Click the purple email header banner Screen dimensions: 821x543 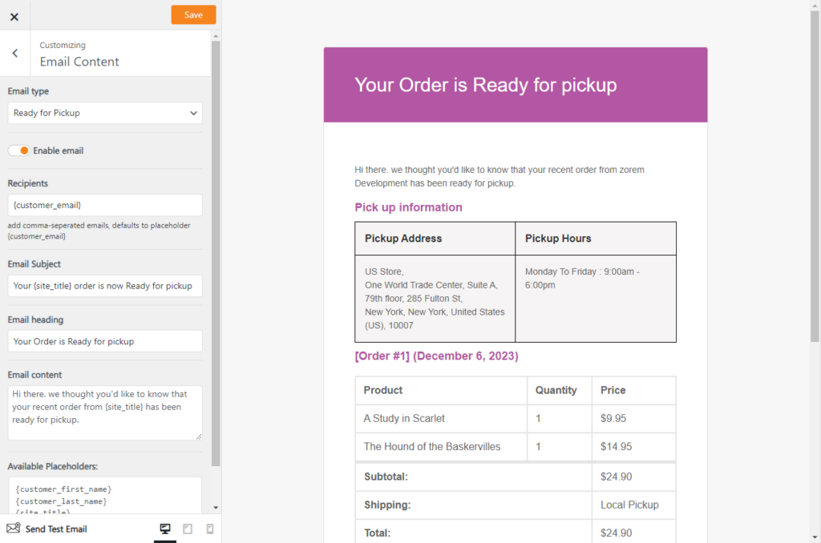(x=516, y=85)
